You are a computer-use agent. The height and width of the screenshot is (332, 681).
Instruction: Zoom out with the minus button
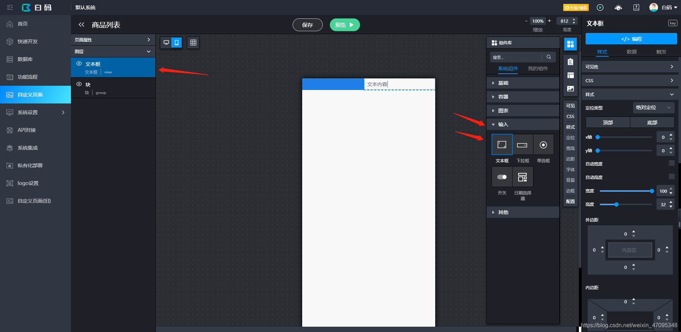[x=526, y=21]
